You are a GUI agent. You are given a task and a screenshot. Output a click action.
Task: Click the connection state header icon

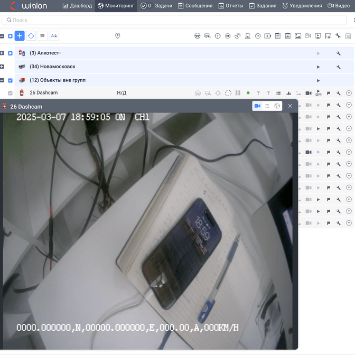[248, 36]
